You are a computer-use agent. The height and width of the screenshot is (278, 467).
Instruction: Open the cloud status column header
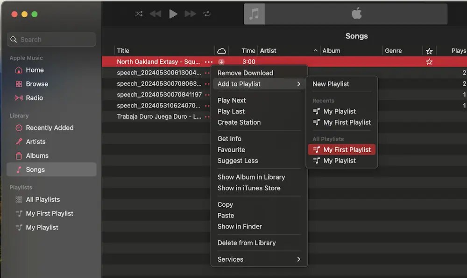coord(221,51)
